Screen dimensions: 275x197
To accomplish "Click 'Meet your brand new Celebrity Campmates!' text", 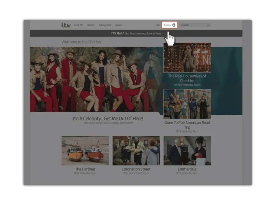I will point(108,123).
